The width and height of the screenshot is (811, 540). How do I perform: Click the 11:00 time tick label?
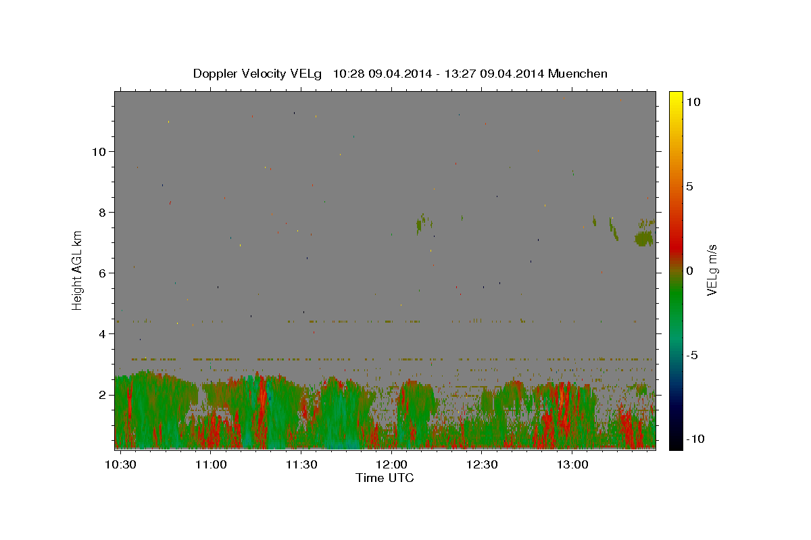tap(212, 464)
